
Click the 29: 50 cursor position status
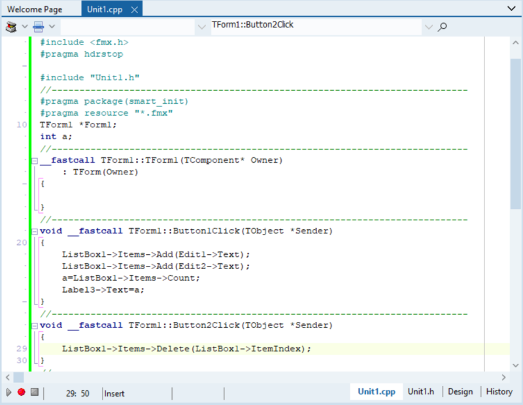[x=78, y=394]
